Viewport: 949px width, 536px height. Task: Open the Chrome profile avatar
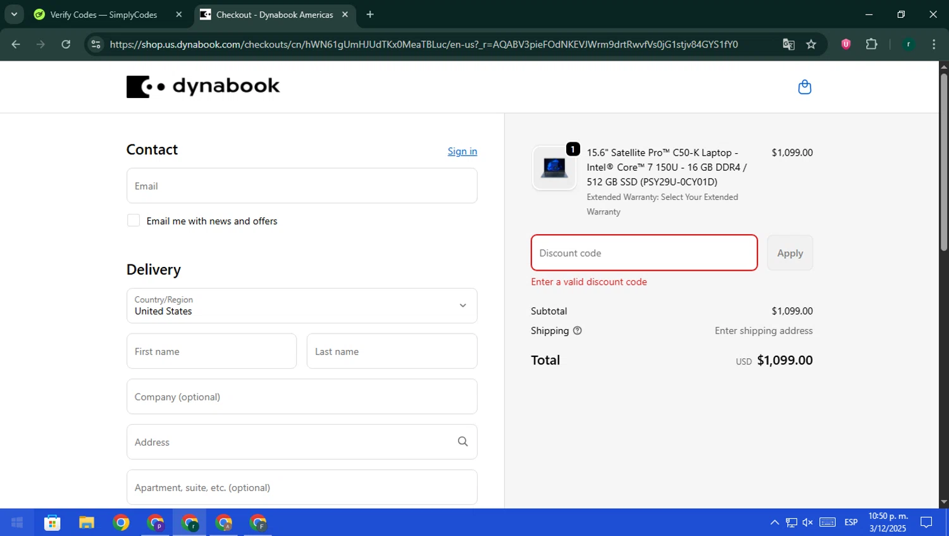[909, 44]
